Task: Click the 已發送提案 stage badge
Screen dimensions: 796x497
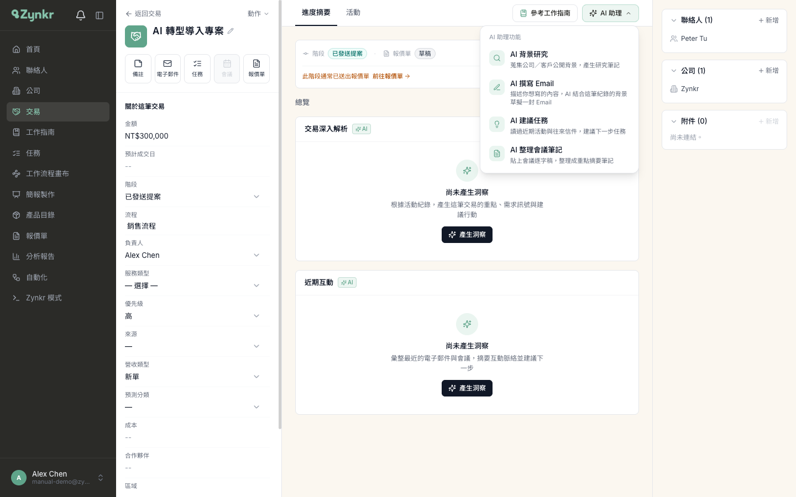Action: (x=347, y=54)
